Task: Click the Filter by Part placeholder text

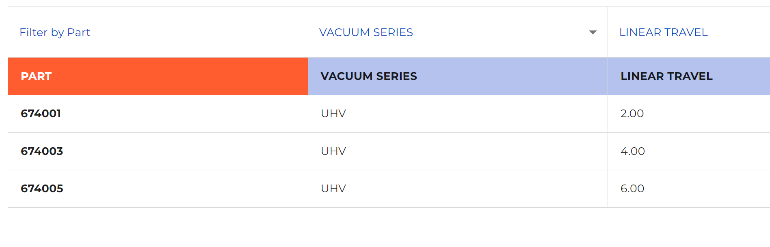Action: point(55,32)
